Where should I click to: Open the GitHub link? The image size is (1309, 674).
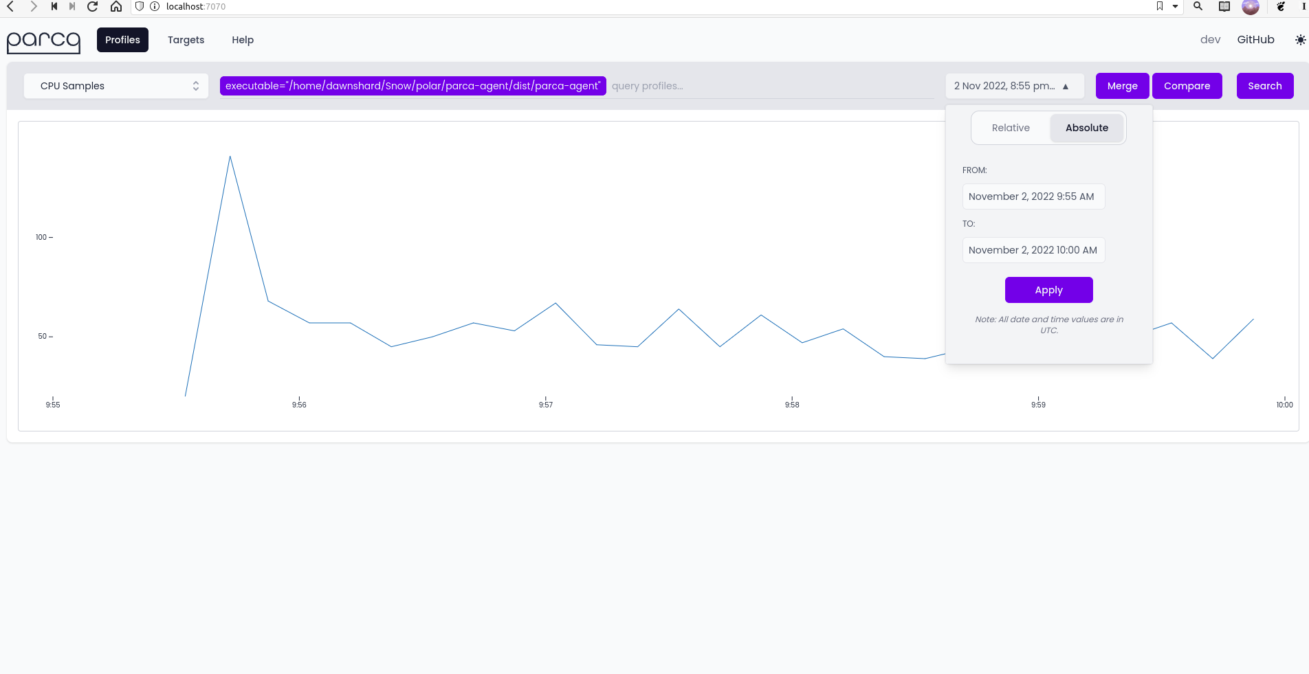click(1255, 39)
